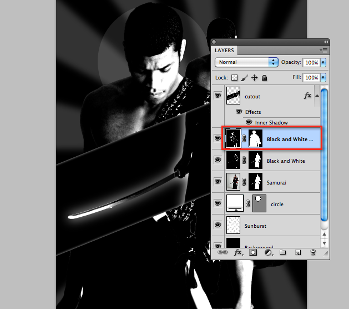This screenshot has width=349, height=309.
Task: Click the second Black and White layer mask
Action: (256, 160)
